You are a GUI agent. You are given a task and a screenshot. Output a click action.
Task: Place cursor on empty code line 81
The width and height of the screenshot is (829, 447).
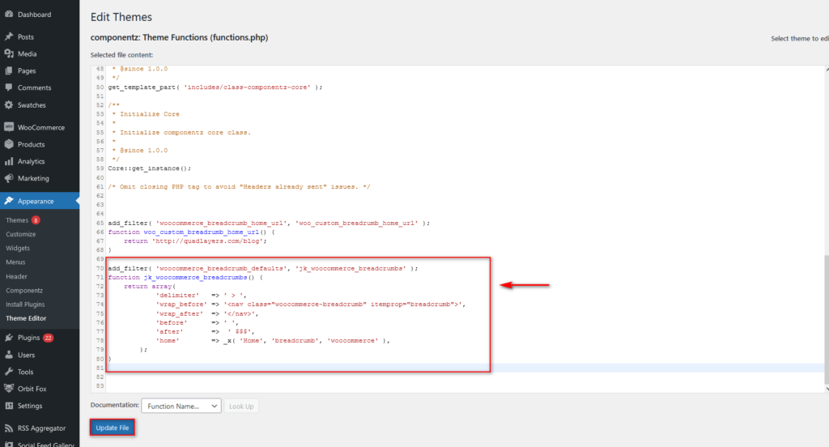pyautogui.click(x=466, y=368)
